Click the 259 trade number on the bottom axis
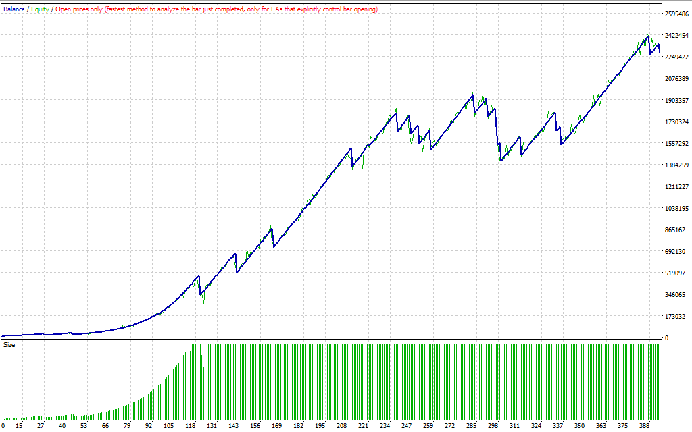 pyautogui.click(x=428, y=426)
